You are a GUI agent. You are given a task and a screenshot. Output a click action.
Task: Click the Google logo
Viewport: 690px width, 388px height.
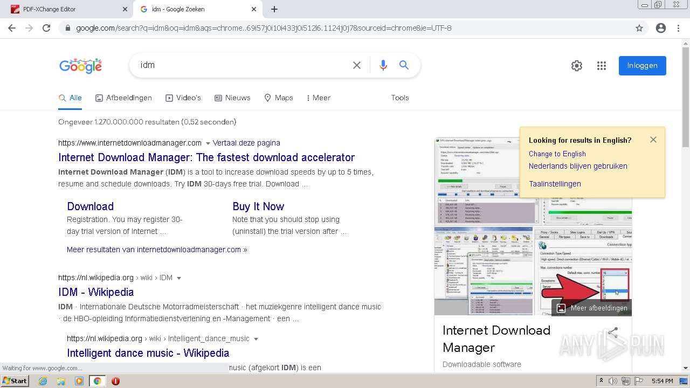click(x=80, y=66)
